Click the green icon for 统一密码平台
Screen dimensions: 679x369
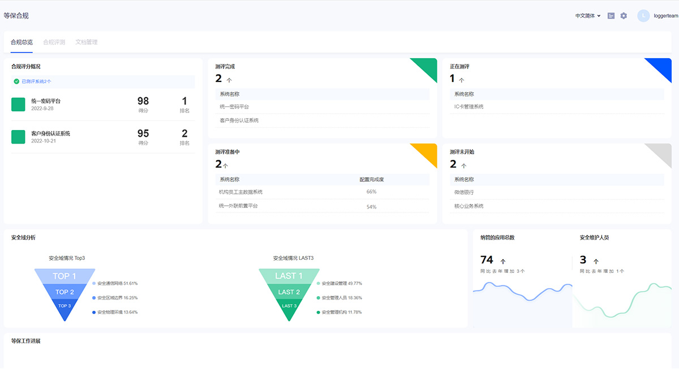tap(19, 104)
